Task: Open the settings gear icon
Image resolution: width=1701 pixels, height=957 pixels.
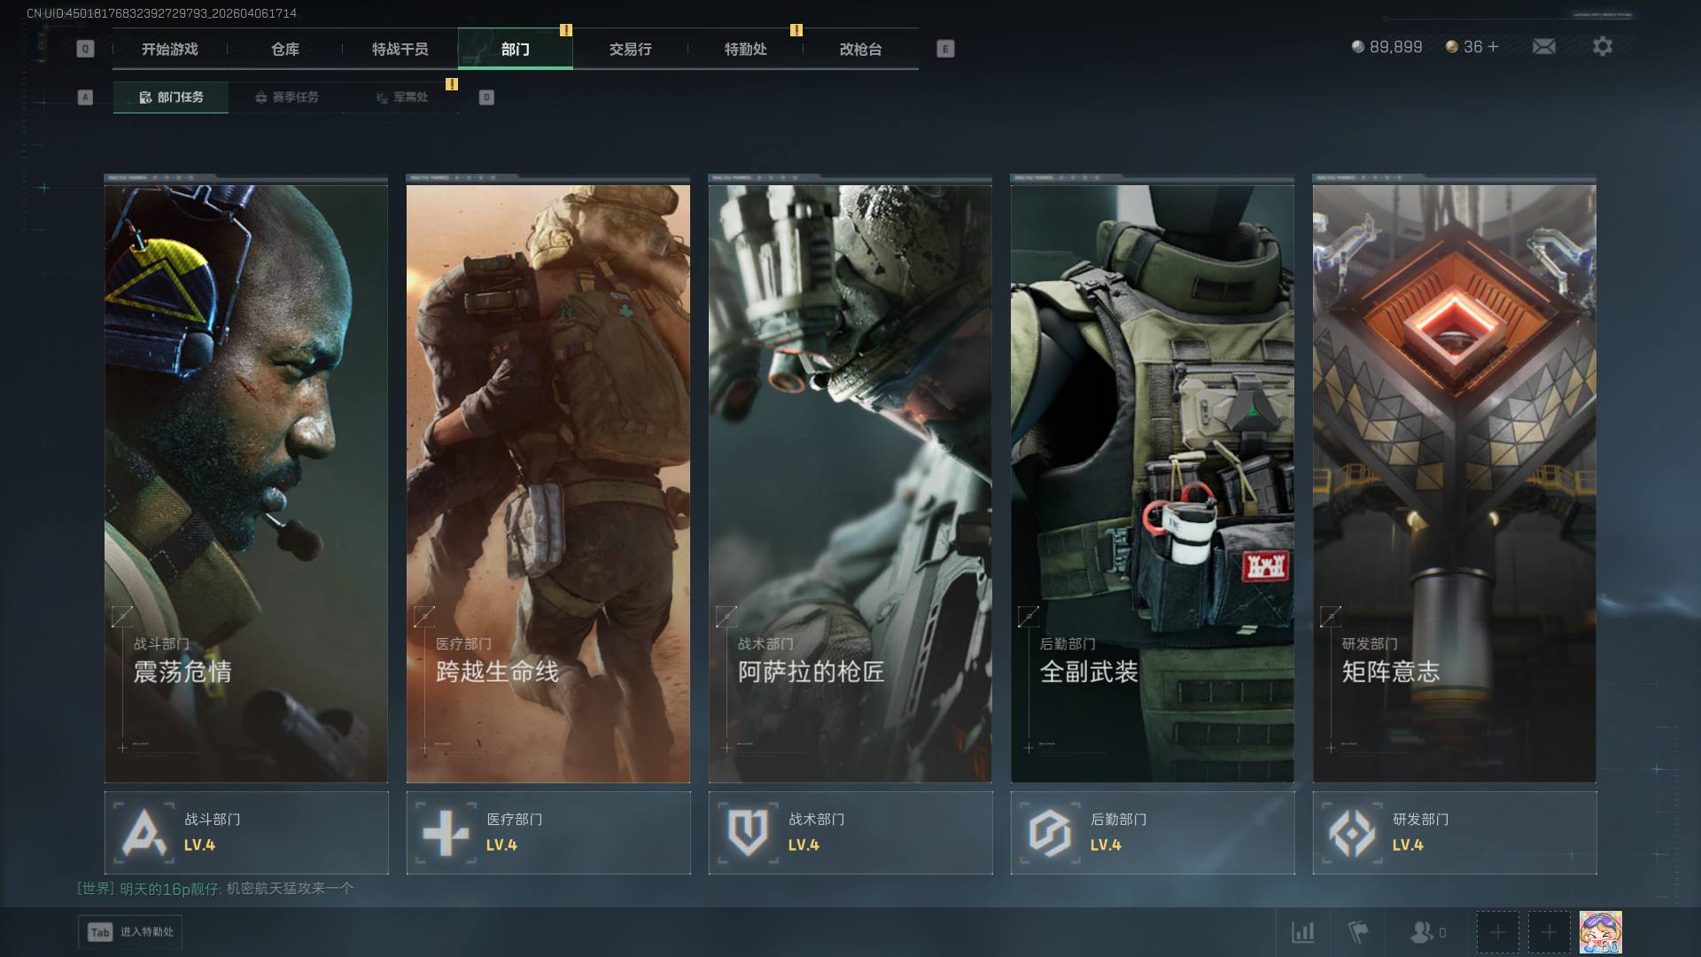Action: tap(1602, 46)
